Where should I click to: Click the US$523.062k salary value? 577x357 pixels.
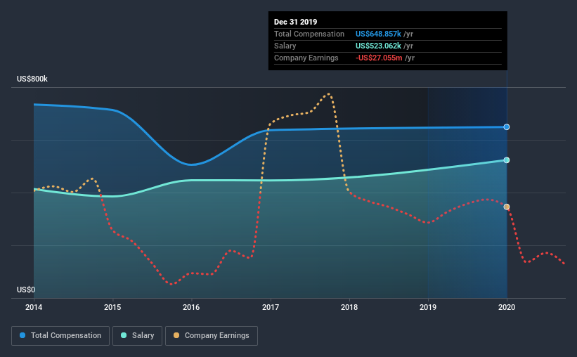[378, 46]
